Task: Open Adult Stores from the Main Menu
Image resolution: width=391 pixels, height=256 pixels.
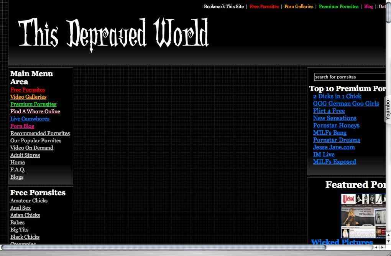Action: 25,155
